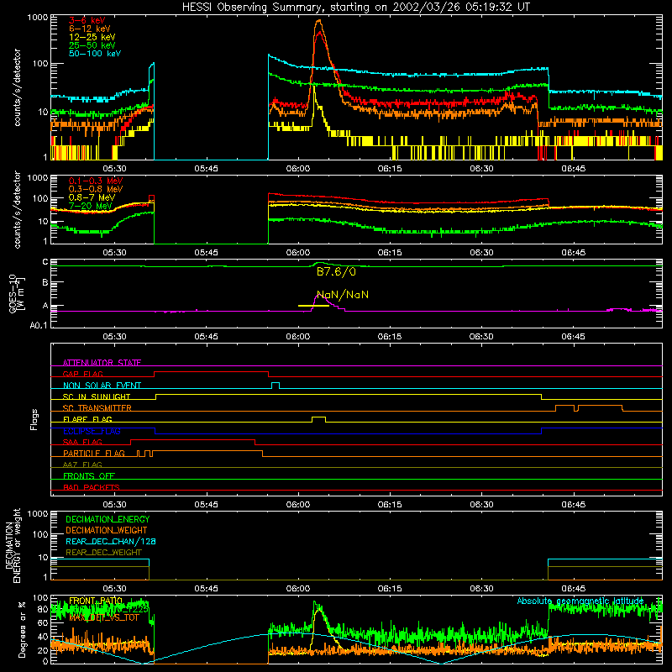Select the BAD_PACKETS flag label
The image size is (672, 672).
coord(92,487)
